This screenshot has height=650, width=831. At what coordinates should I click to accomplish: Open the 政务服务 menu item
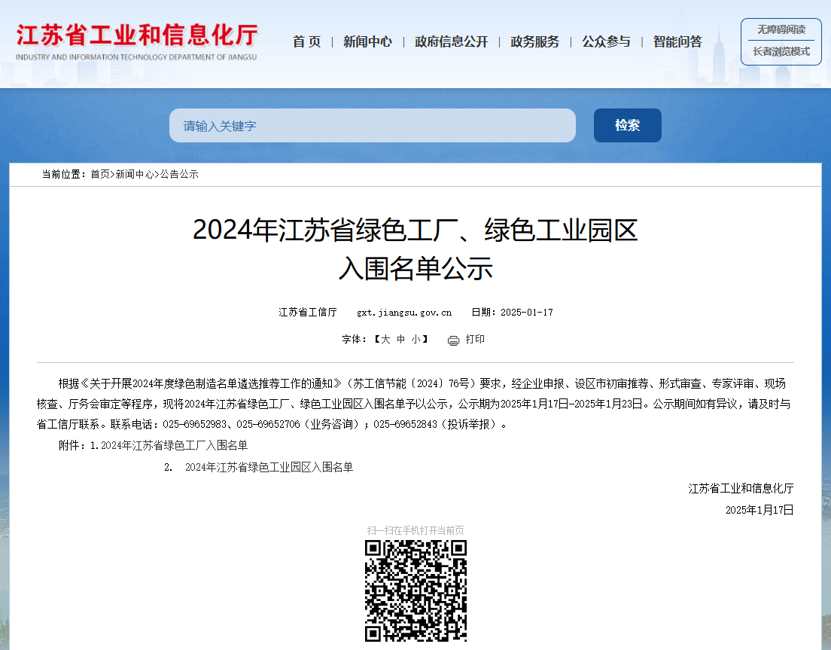[x=534, y=42]
